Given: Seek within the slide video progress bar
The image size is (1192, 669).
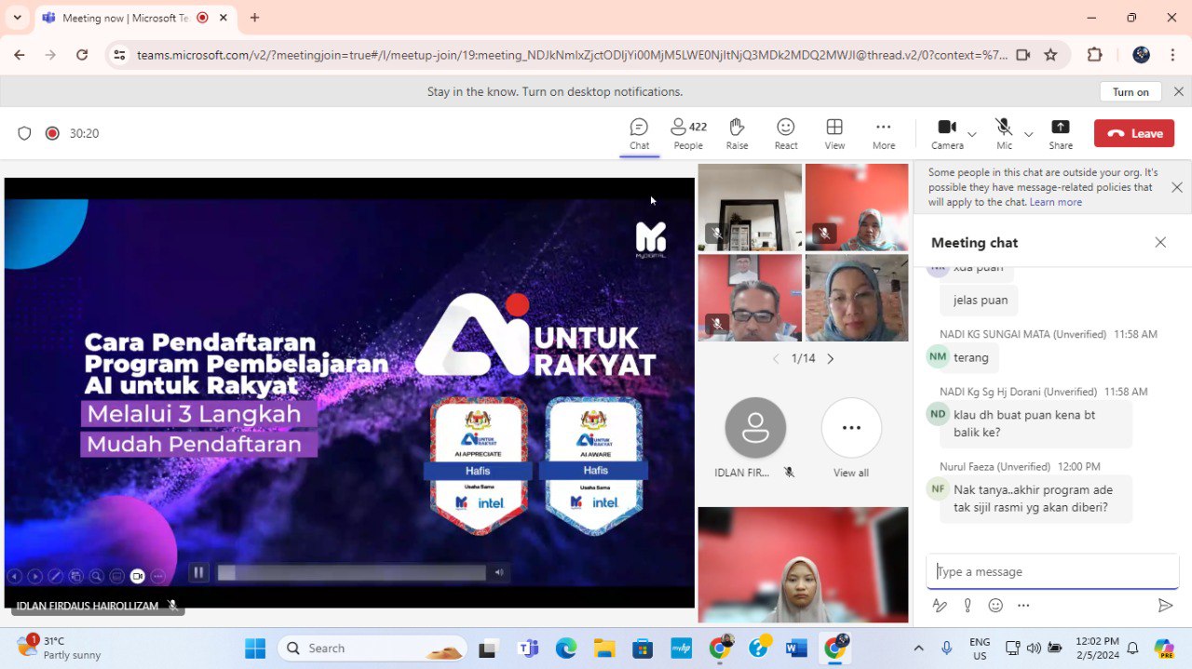Looking at the screenshot, I should pos(351,573).
